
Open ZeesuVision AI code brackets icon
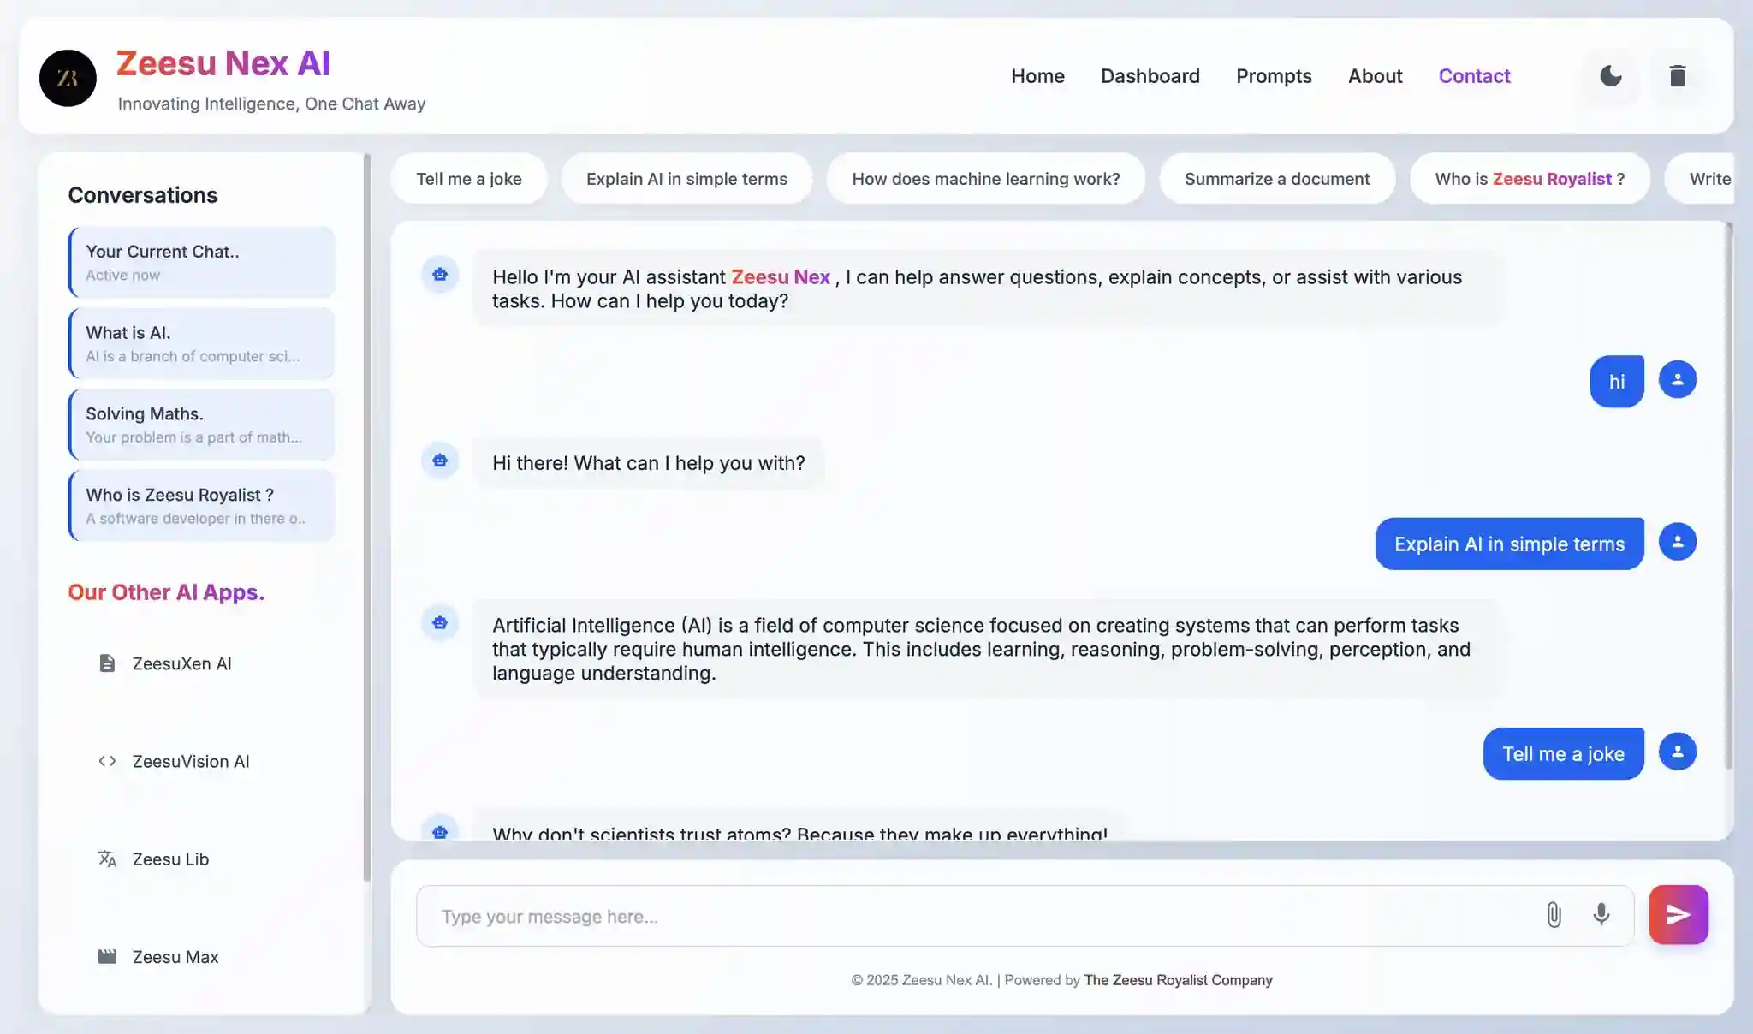click(x=107, y=761)
